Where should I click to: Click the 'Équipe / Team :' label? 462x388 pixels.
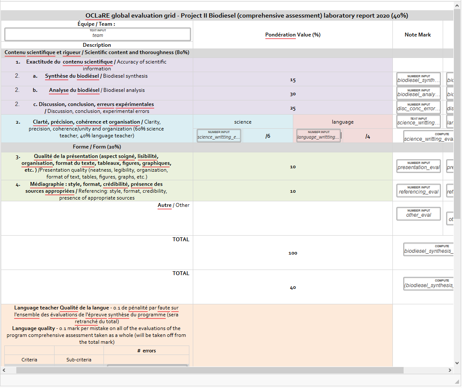tap(96, 24)
